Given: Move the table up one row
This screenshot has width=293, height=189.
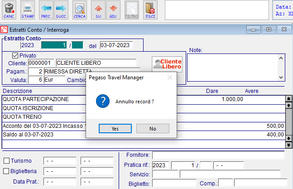Looking at the screenshot, I should click(289, 106).
